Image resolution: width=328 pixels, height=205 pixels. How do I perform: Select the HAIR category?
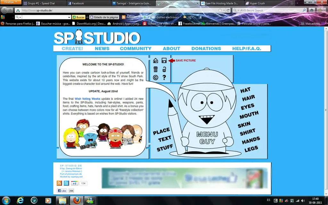tap(249, 98)
